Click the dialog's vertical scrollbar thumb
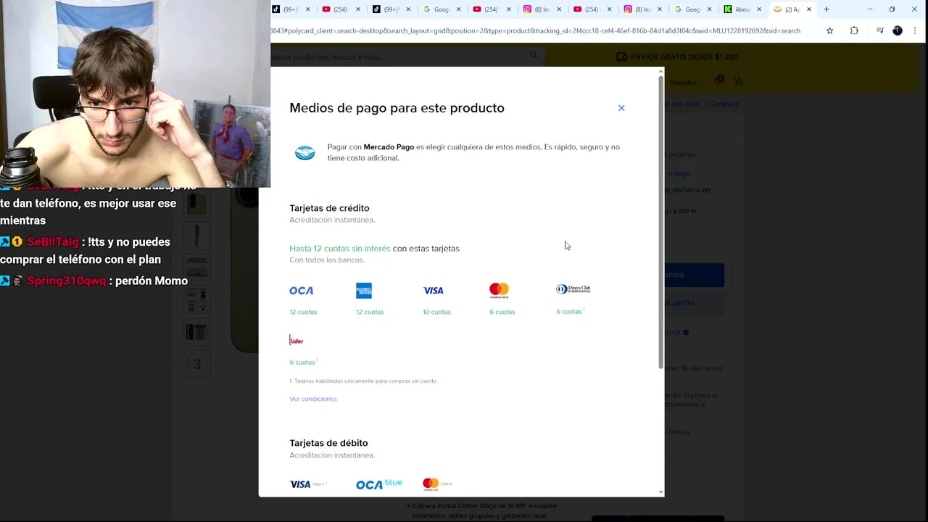The height and width of the screenshot is (522, 928). (x=660, y=221)
